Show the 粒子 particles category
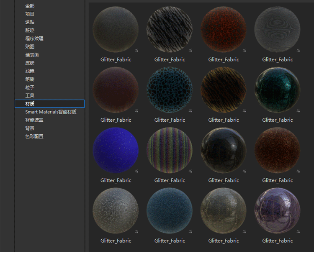This screenshot has width=314, height=256. point(30,87)
